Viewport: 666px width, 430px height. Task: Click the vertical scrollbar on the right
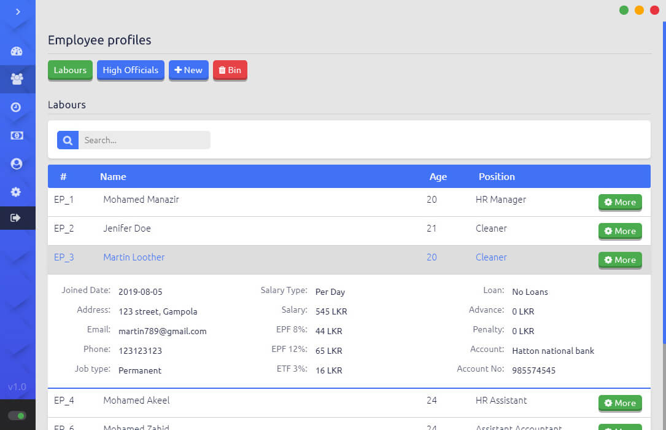coord(664,184)
